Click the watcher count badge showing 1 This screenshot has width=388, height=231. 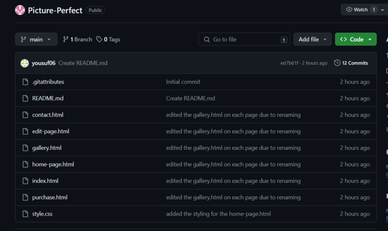tap(374, 10)
